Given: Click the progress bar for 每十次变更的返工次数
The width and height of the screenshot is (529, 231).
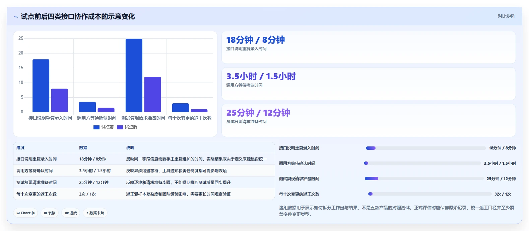Looking at the screenshot, I should pyautogui.click(x=430, y=194).
